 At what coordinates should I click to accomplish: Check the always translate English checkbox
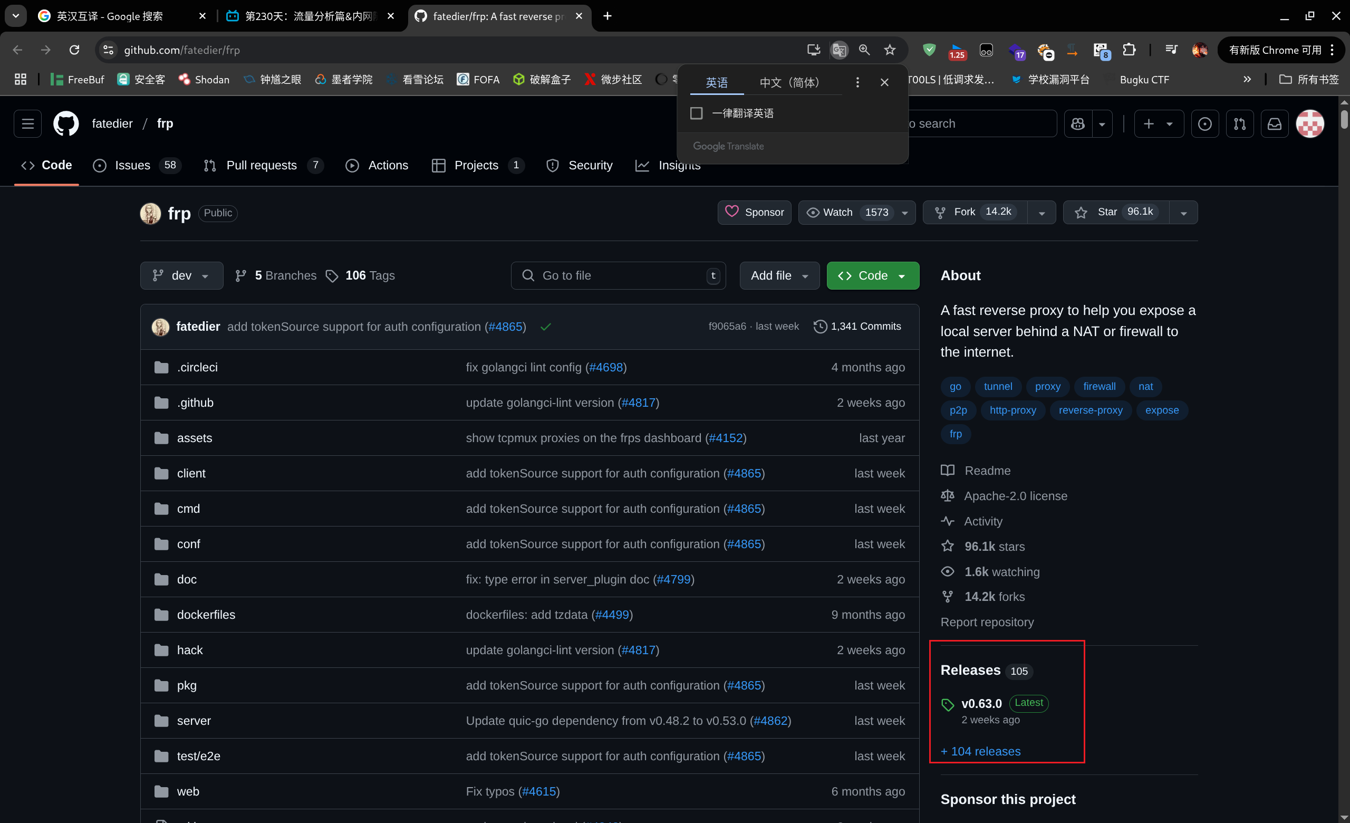pyautogui.click(x=697, y=113)
